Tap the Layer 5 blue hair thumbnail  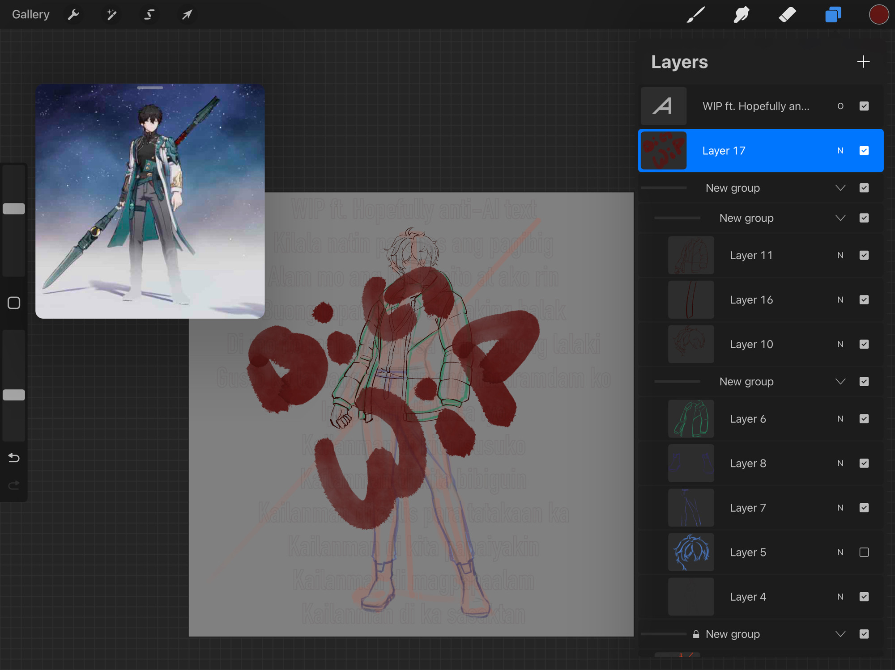pos(691,552)
